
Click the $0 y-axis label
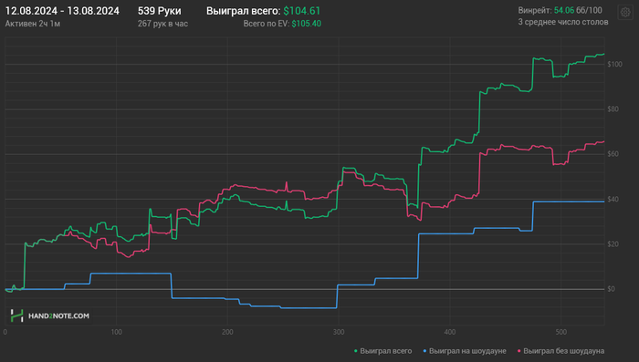(x=612, y=289)
